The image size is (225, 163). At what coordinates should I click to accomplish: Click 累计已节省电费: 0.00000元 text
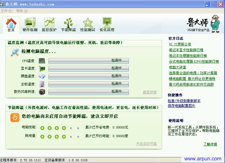(x=107, y=127)
